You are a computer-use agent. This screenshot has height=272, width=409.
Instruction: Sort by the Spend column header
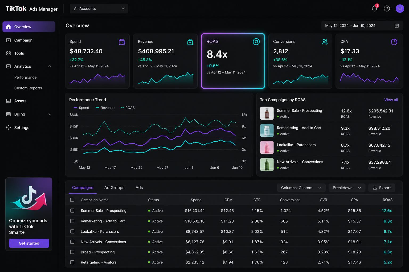(x=196, y=200)
